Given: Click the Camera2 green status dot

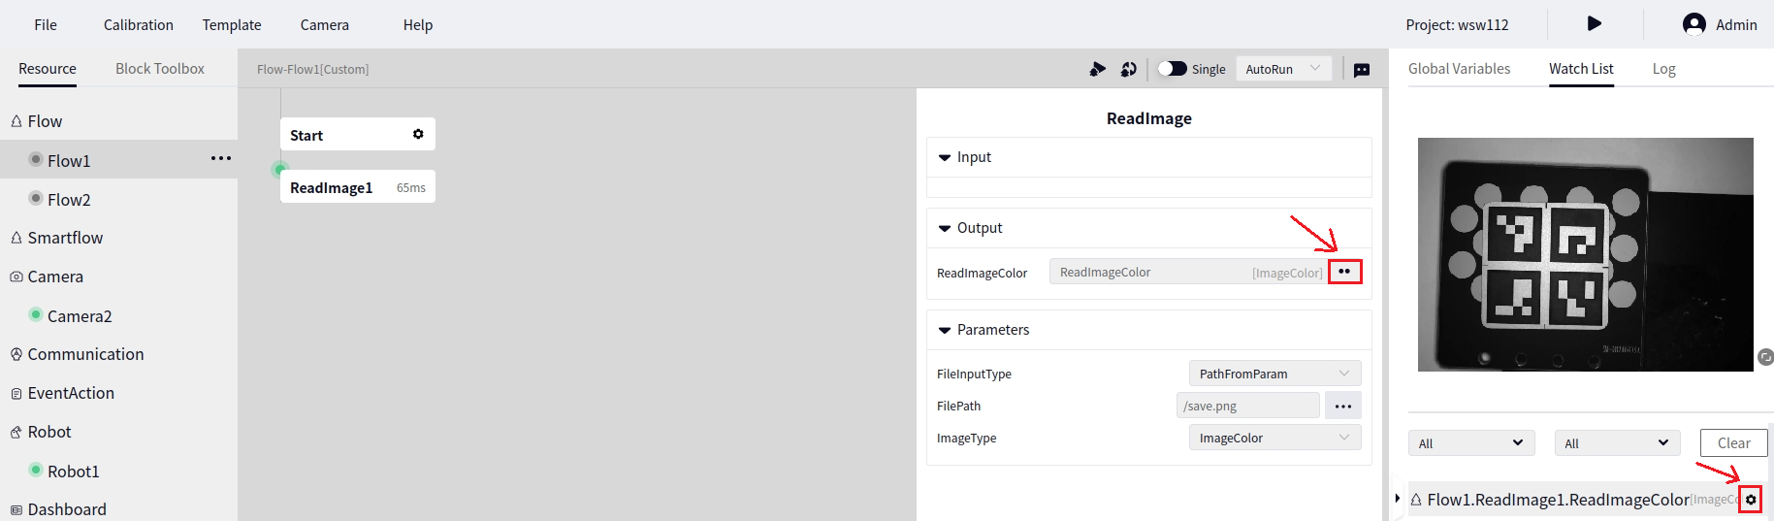Looking at the screenshot, I should 36,314.
